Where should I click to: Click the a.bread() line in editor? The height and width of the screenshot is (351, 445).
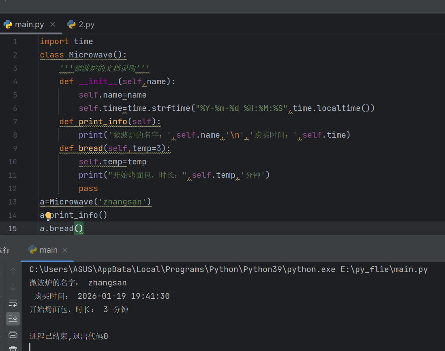coord(62,228)
